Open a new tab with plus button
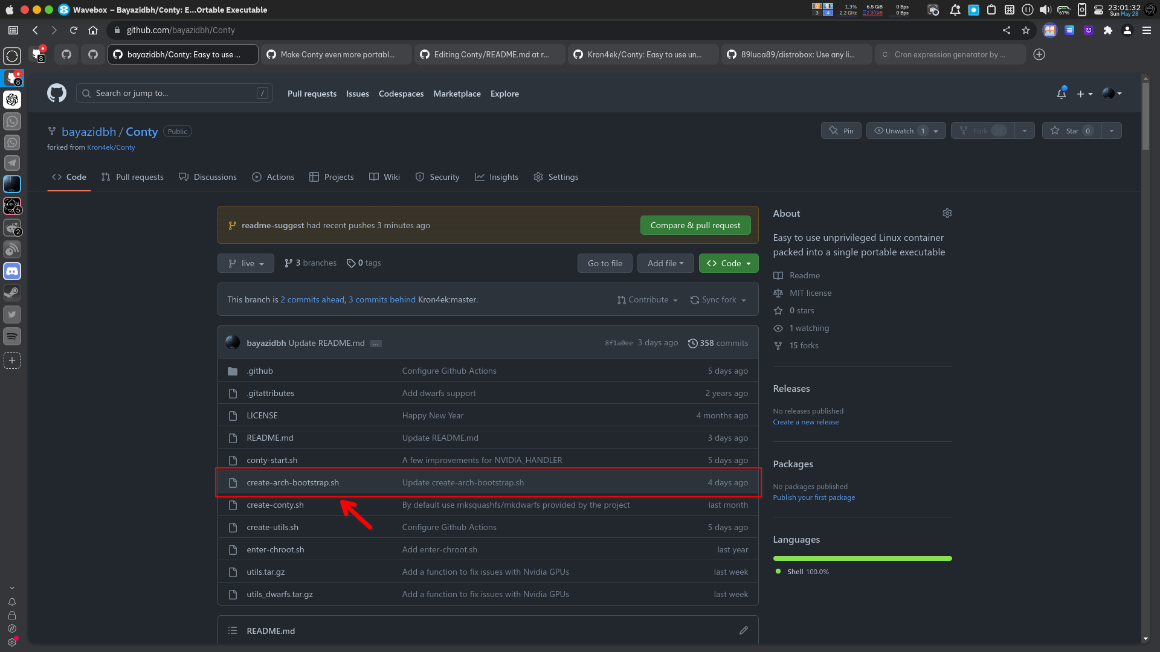This screenshot has width=1160, height=652. coord(1039,54)
